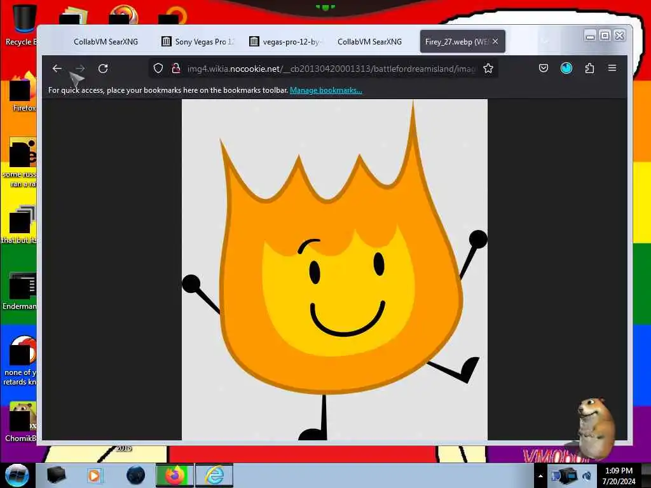651x488 pixels.
Task: Select the Enderman desktop icon
Action: click(x=20, y=291)
